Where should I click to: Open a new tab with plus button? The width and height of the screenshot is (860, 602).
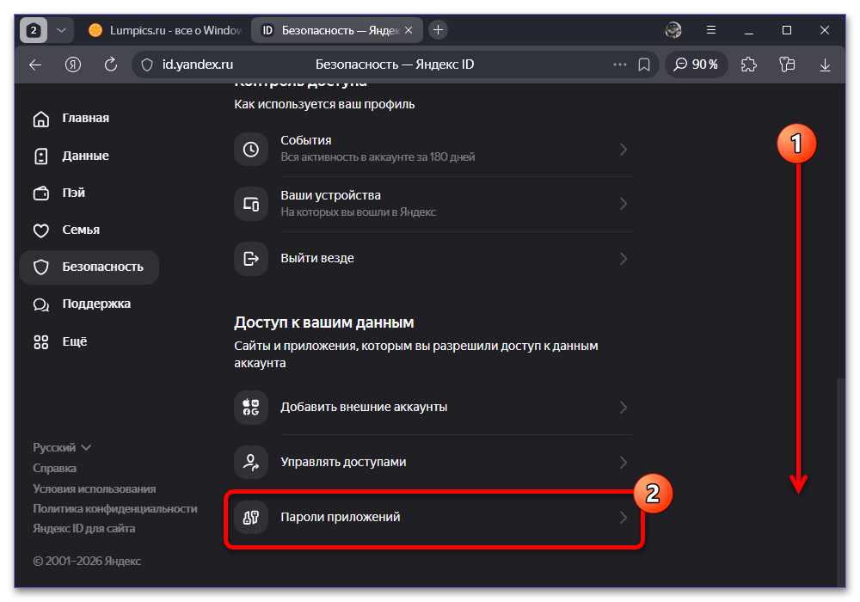pos(438,29)
